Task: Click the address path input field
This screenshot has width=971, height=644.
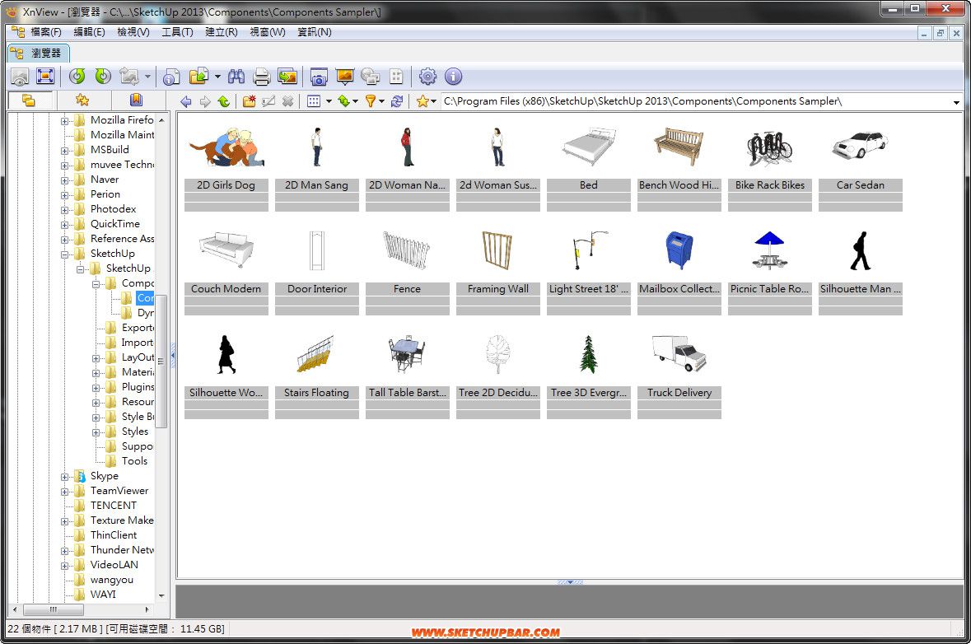Action: [x=696, y=101]
